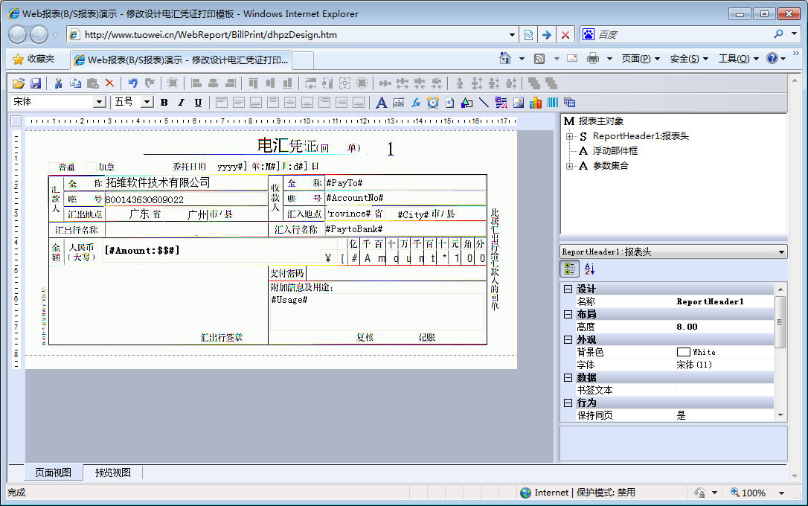Click the undo arrow icon
Viewport: 808px width, 506px height.
tap(132, 83)
